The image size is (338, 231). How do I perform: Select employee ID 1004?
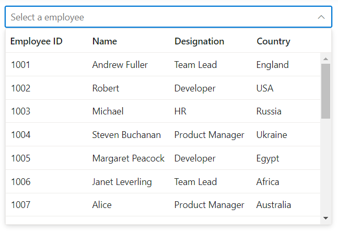click(21, 135)
